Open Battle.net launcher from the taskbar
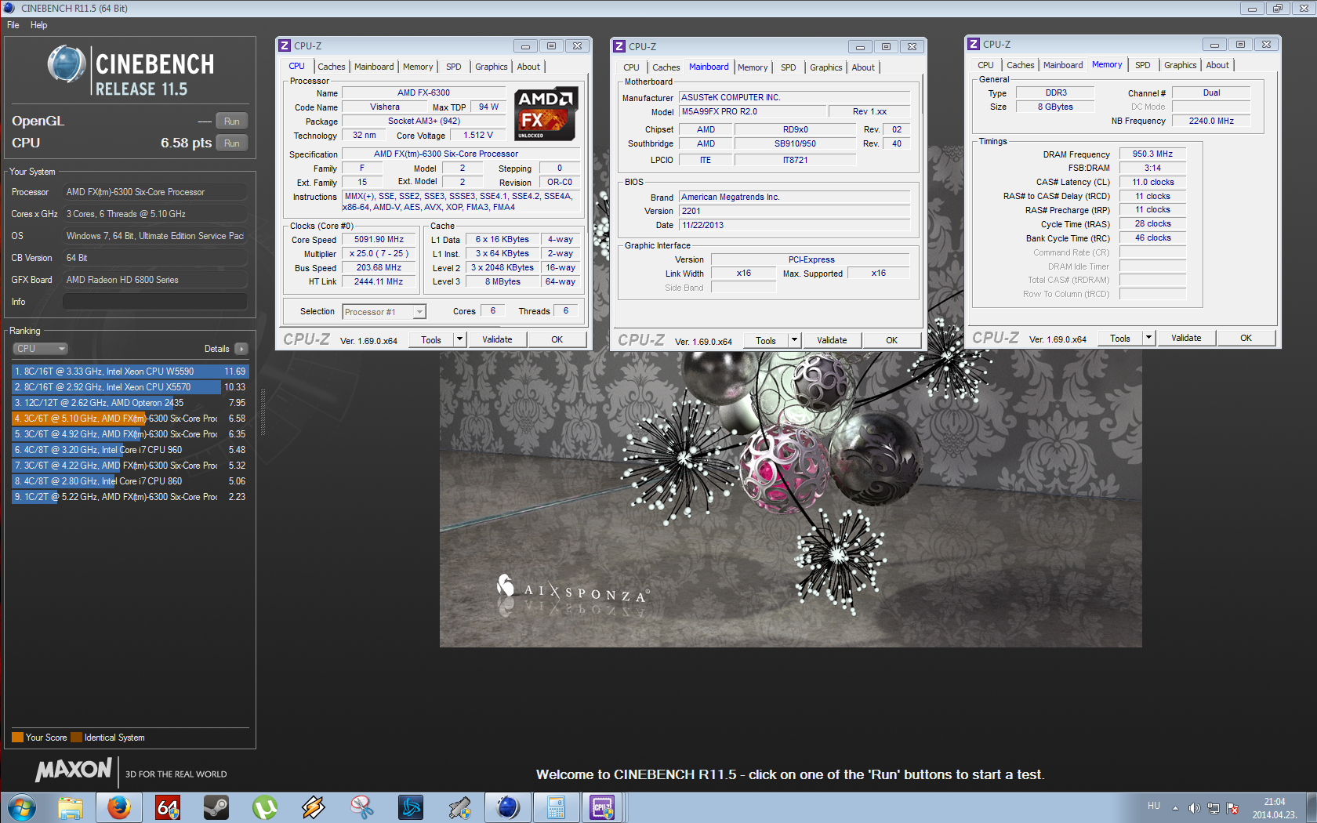The width and height of the screenshot is (1317, 823). [x=411, y=807]
